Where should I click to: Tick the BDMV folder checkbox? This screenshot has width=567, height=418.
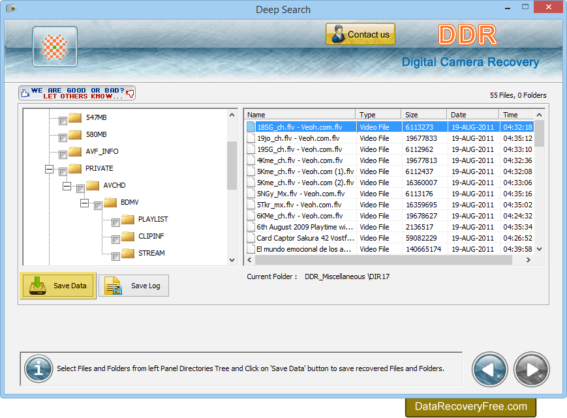tap(98, 205)
